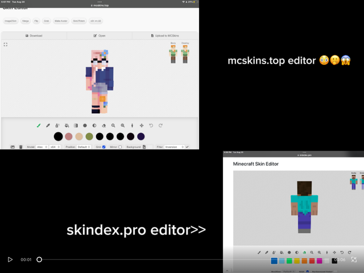Click redo arrow in skindex.pro editor

(350, 253)
